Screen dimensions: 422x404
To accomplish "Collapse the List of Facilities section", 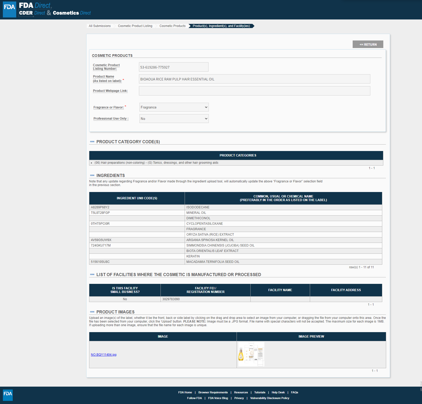I will pyautogui.click(x=92, y=275).
